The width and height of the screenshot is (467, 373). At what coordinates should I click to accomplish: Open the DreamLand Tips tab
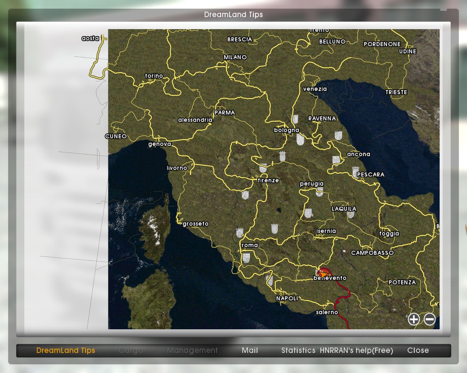(x=66, y=350)
